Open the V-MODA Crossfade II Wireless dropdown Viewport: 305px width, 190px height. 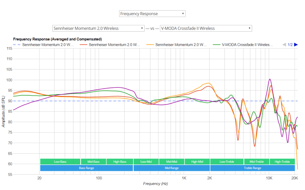(x=206, y=28)
